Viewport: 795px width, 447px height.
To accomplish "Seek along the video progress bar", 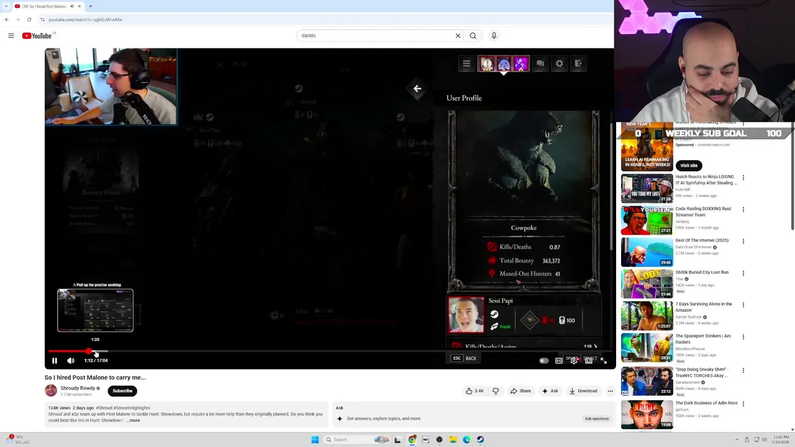I will (329, 351).
